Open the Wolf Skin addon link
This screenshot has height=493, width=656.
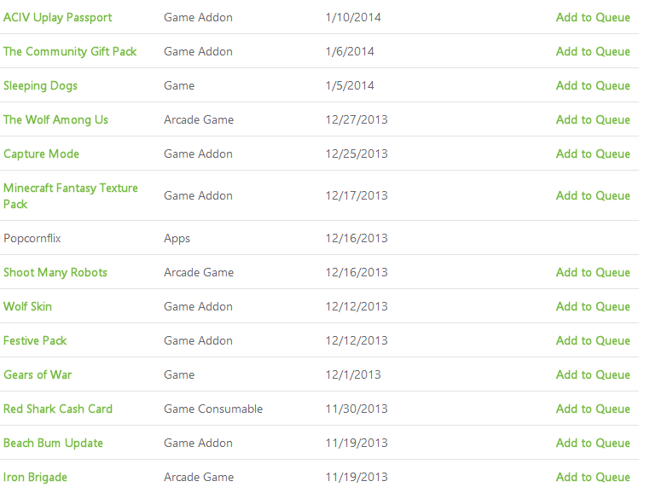27,306
